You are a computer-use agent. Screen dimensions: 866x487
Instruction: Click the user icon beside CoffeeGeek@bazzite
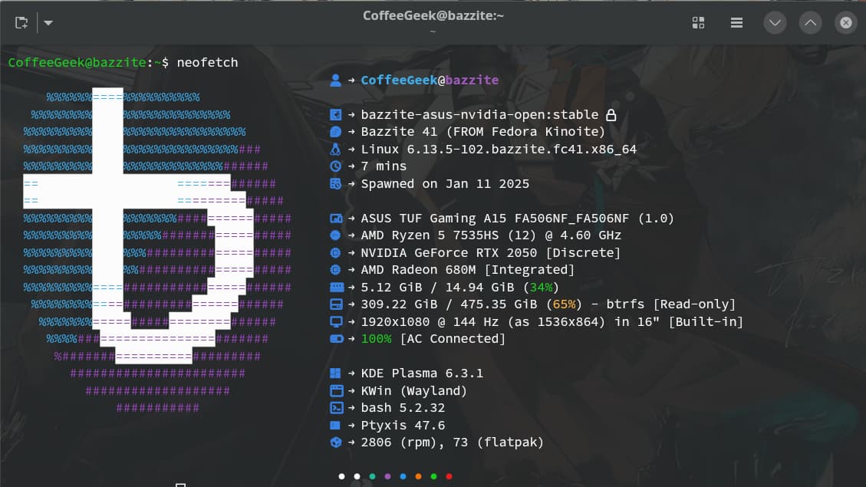(335, 80)
